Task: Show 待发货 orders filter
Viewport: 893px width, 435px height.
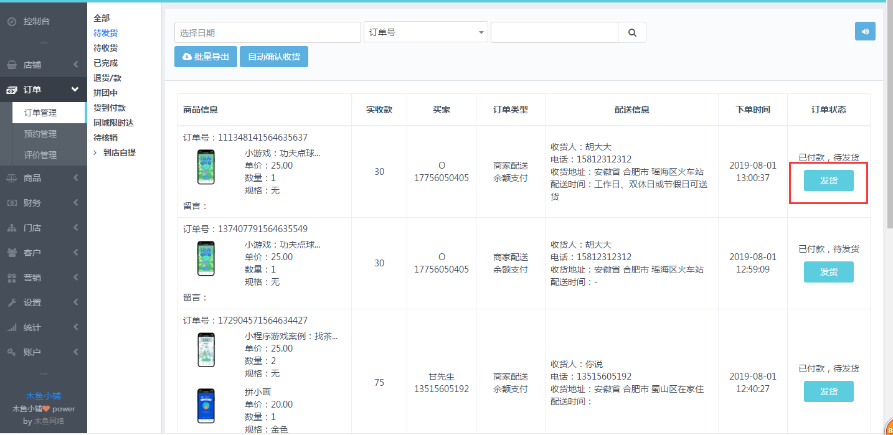Action: pos(105,33)
